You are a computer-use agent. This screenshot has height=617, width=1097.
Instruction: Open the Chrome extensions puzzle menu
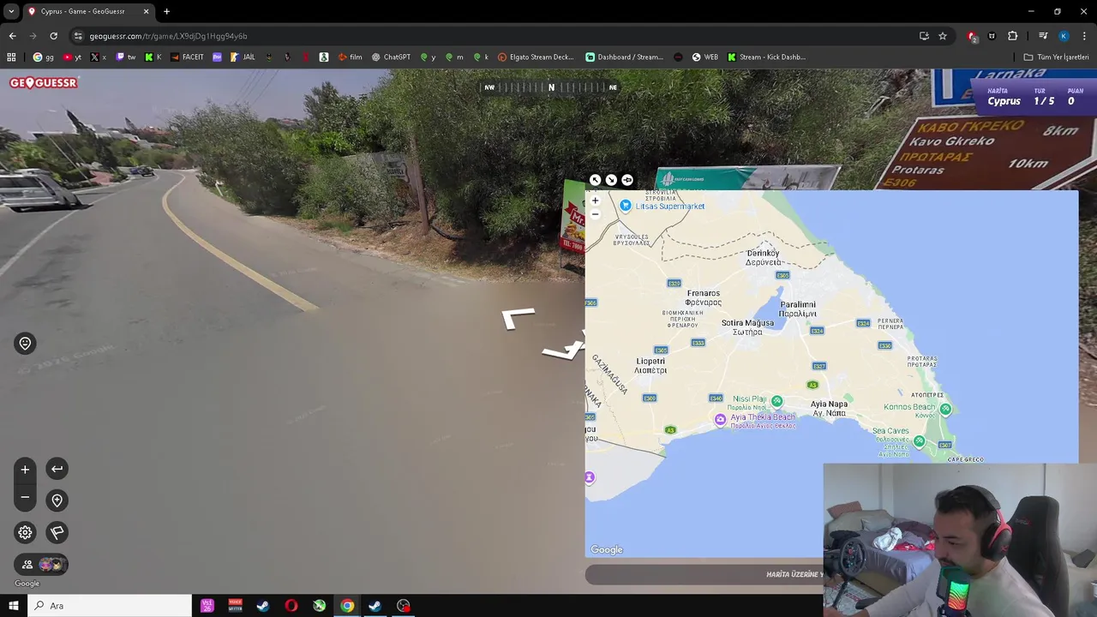[1013, 36]
